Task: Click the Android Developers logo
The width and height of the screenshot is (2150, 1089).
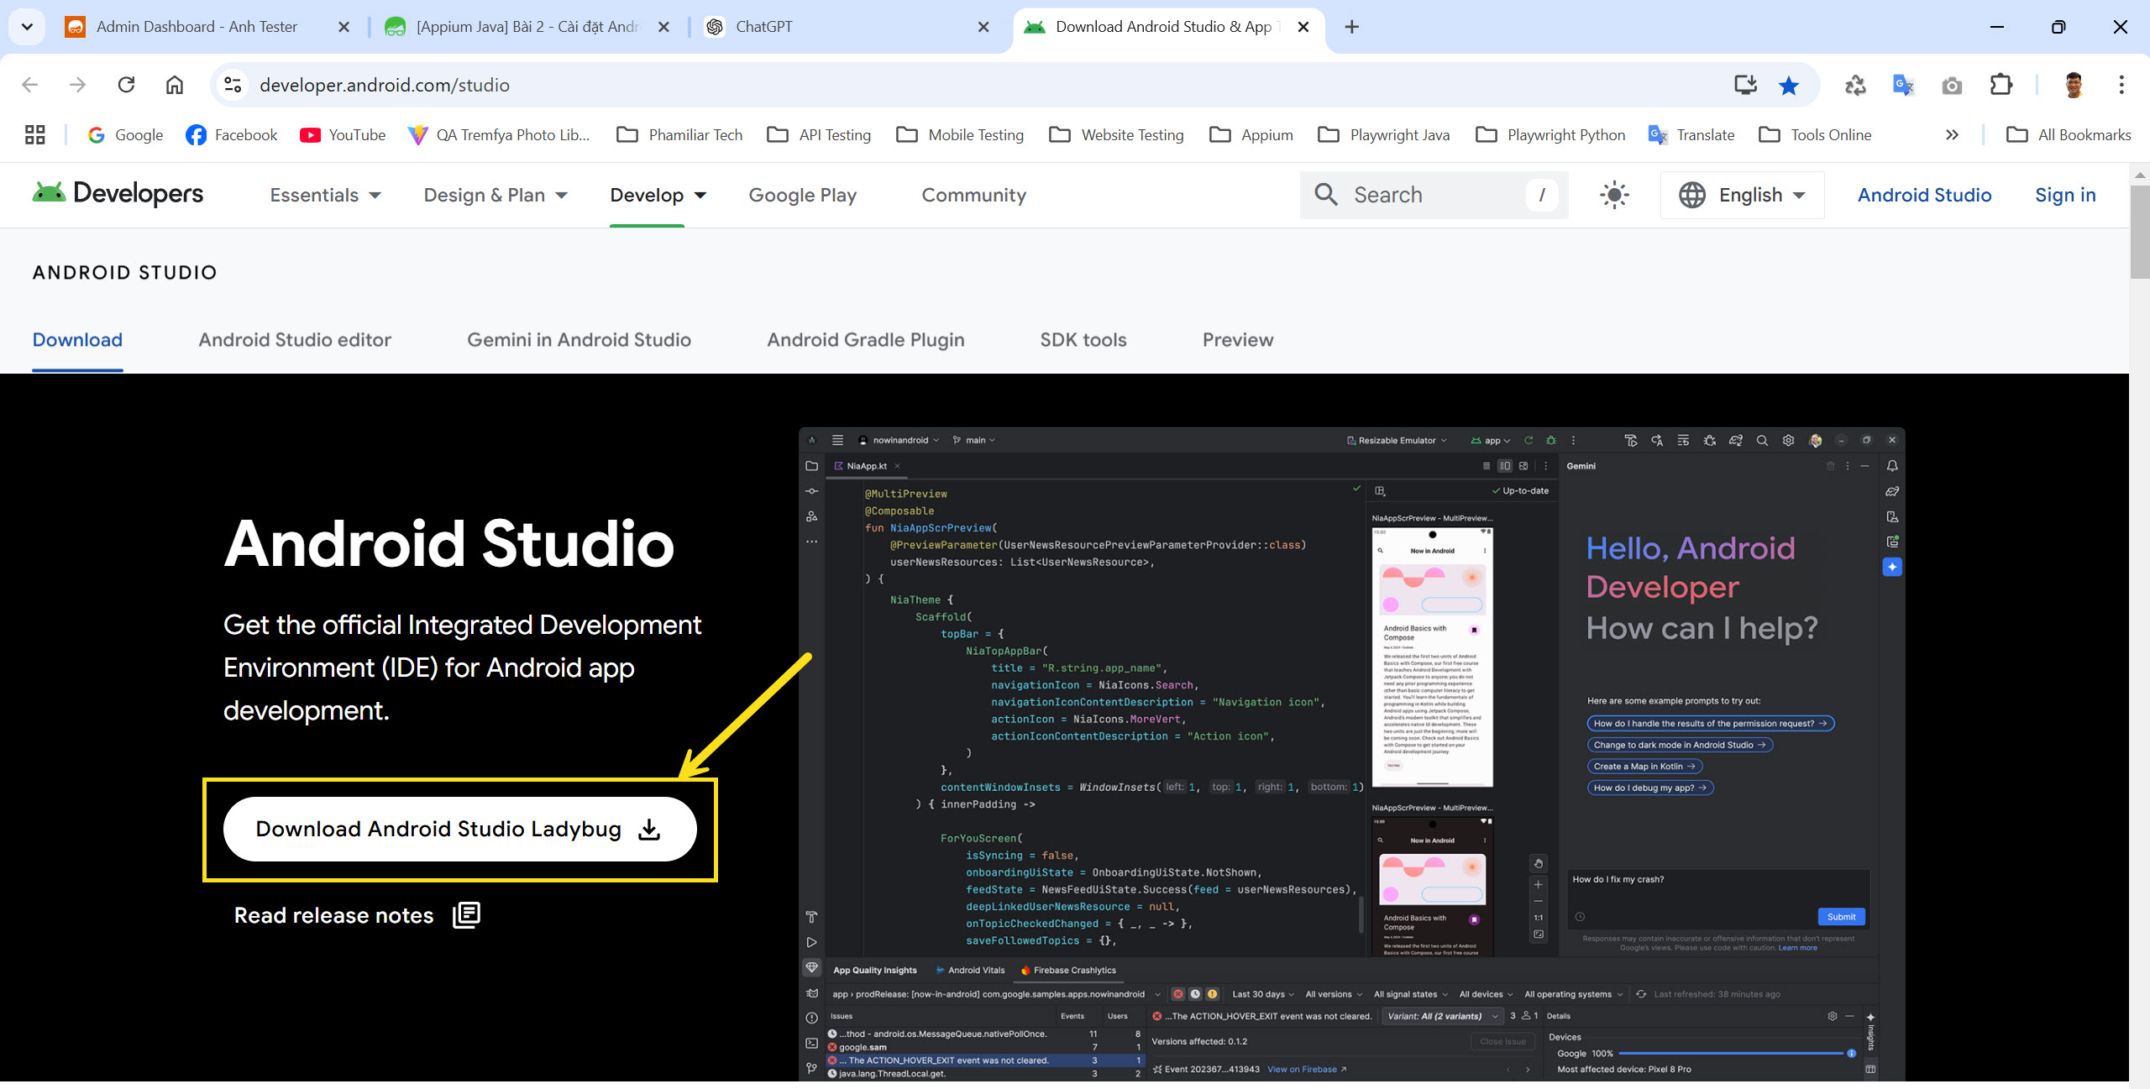Action: pos(118,194)
